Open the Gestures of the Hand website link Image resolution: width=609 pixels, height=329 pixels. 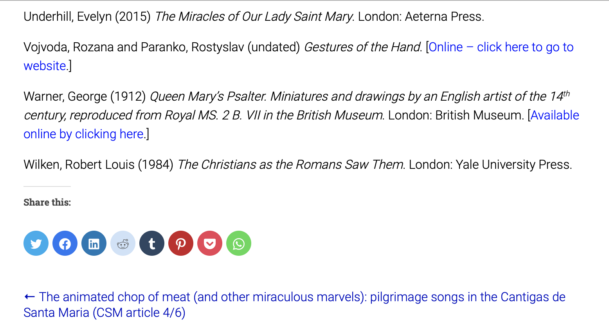501,47
